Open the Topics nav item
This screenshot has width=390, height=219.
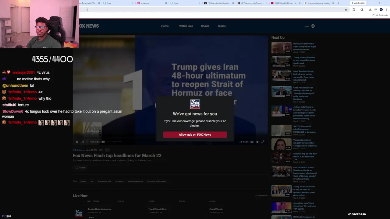(x=222, y=26)
